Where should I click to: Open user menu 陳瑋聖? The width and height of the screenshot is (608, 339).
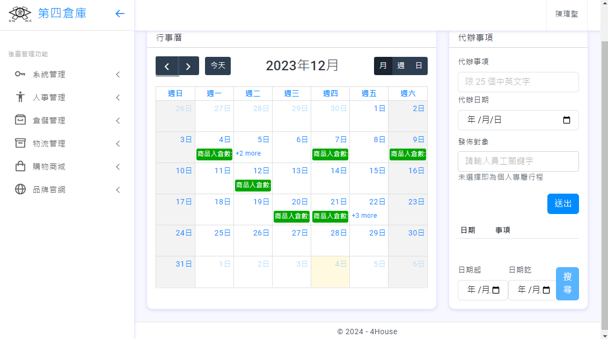[x=567, y=14]
